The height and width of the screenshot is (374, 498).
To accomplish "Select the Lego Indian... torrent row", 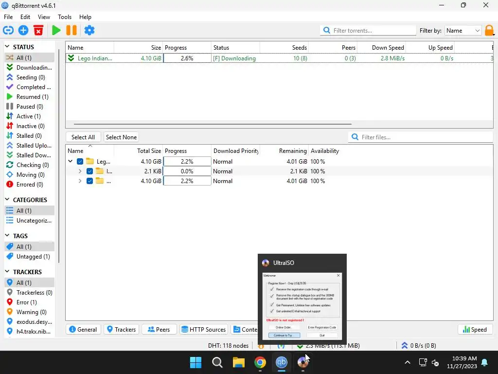I will tap(279, 58).
